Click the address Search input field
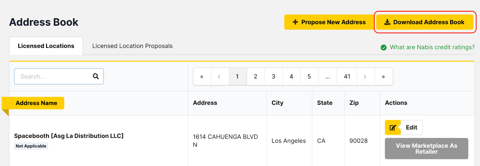This screenshot has height=166, width=480. click(x=54, y=77)
